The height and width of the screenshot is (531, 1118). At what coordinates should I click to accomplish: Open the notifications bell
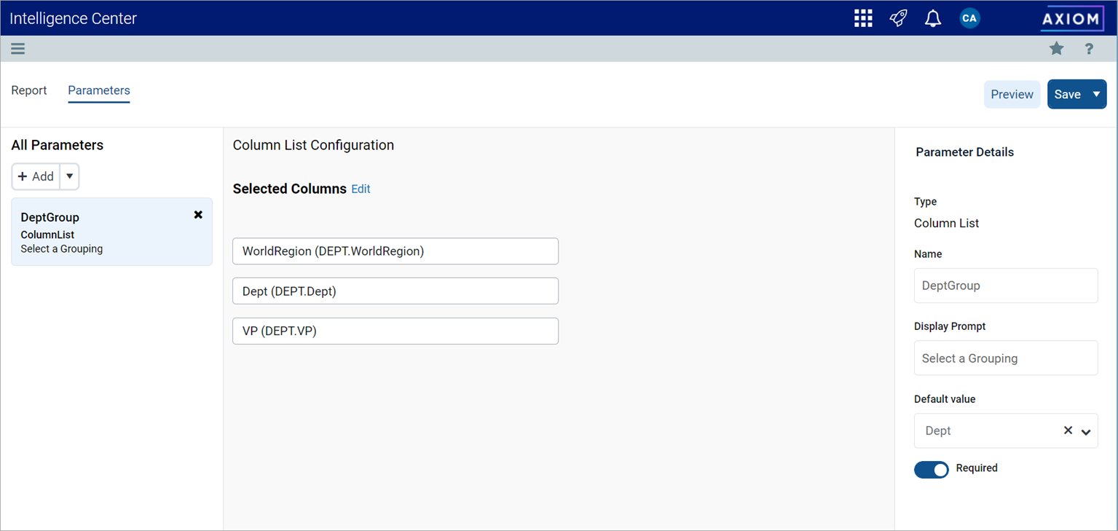coord(932,18)
